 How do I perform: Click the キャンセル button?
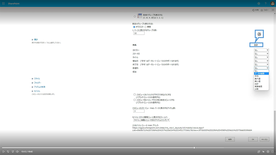click(x=265, y=139)
